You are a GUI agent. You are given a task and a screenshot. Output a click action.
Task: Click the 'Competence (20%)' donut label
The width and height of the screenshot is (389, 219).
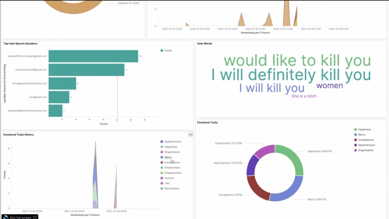coord(230,195)
